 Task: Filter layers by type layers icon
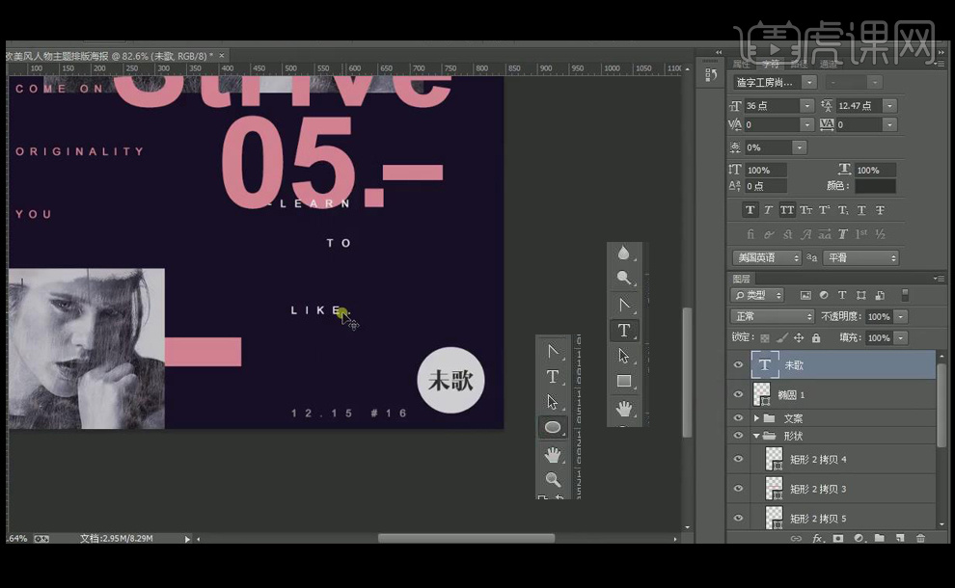click(x=842, y=295)
